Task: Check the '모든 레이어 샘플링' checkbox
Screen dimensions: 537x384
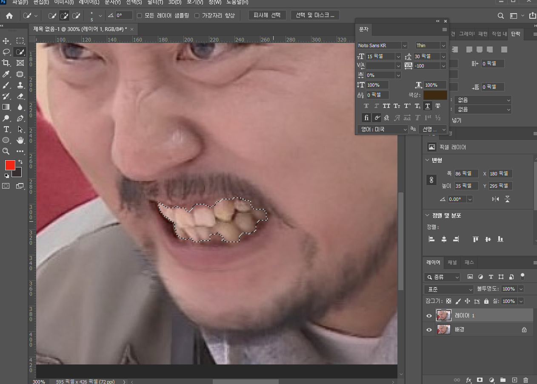Action: pos(139,15)
